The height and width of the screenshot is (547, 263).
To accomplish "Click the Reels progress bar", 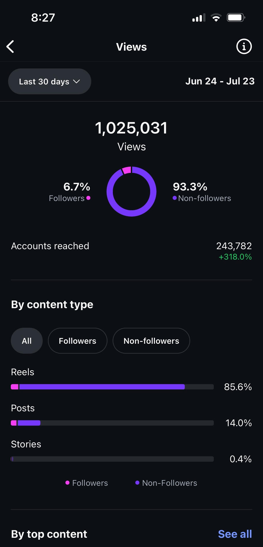I will 112,387.
